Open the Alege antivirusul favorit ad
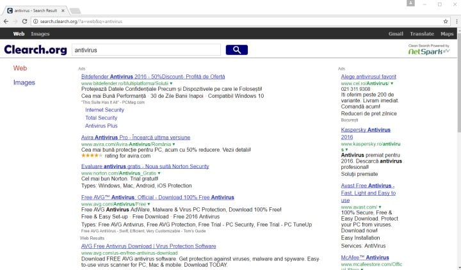The height and width of the screenshot is (270, 461). [x=368, y=77]
